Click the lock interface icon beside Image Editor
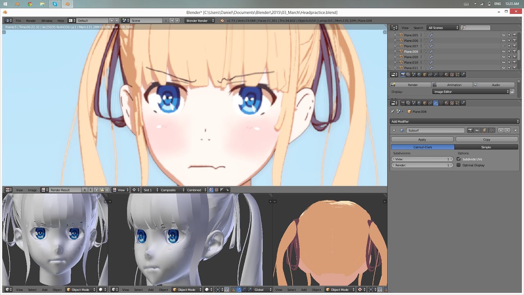The image size is (524, 295). 512,92
